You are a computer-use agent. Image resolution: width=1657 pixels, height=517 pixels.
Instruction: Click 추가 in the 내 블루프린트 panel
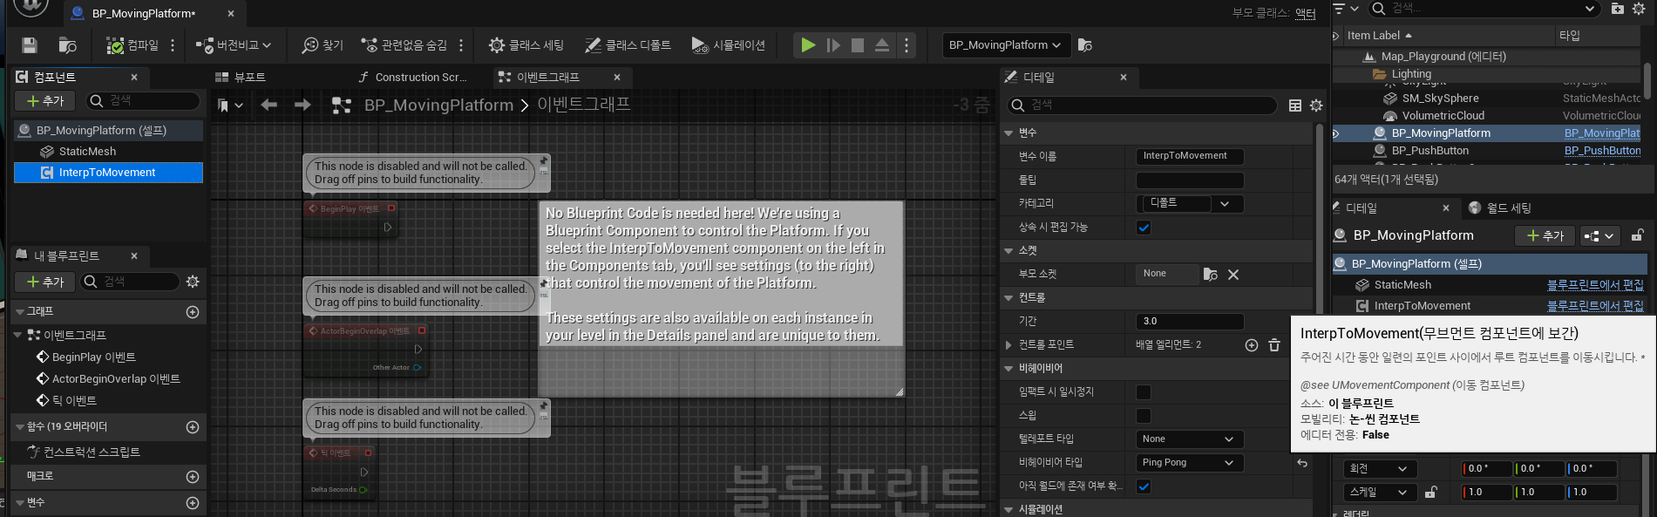[x=45, y=282]
